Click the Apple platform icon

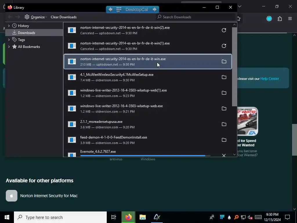(x=12, y=196)
